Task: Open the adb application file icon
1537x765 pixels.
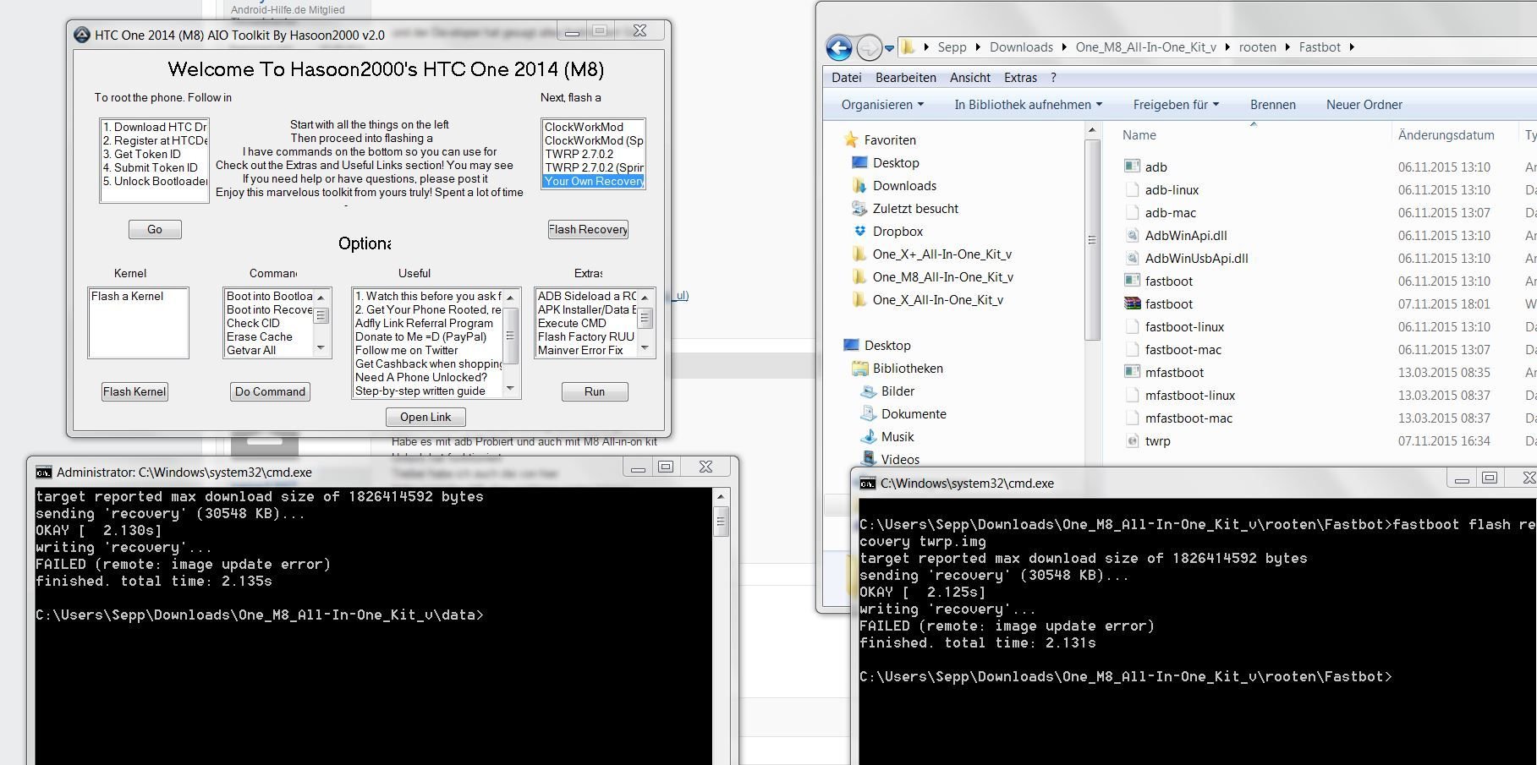Action: click(1133, 167)
